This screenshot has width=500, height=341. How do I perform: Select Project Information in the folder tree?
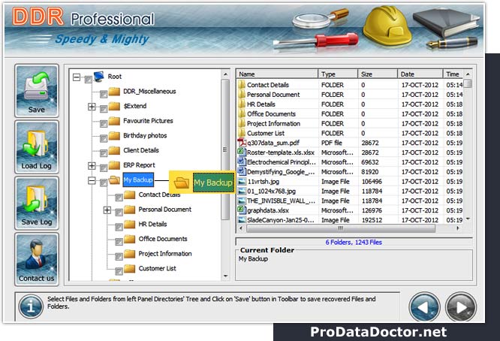click(165, 254)
